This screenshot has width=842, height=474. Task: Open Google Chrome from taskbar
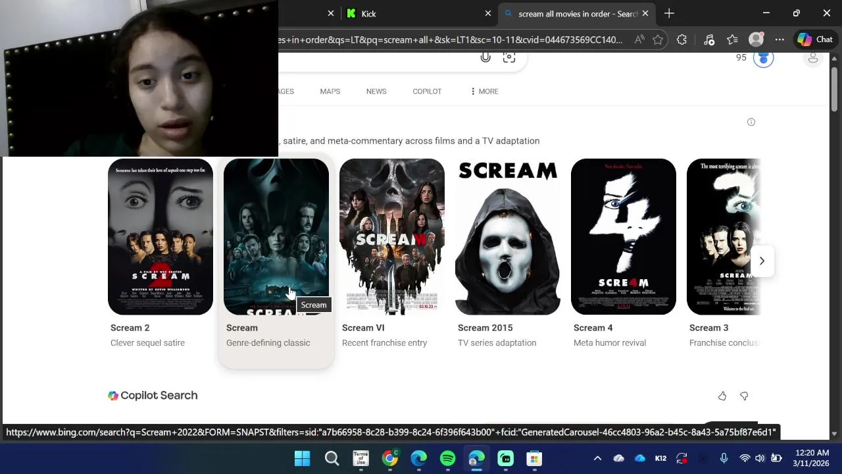(x=390, y=458)
